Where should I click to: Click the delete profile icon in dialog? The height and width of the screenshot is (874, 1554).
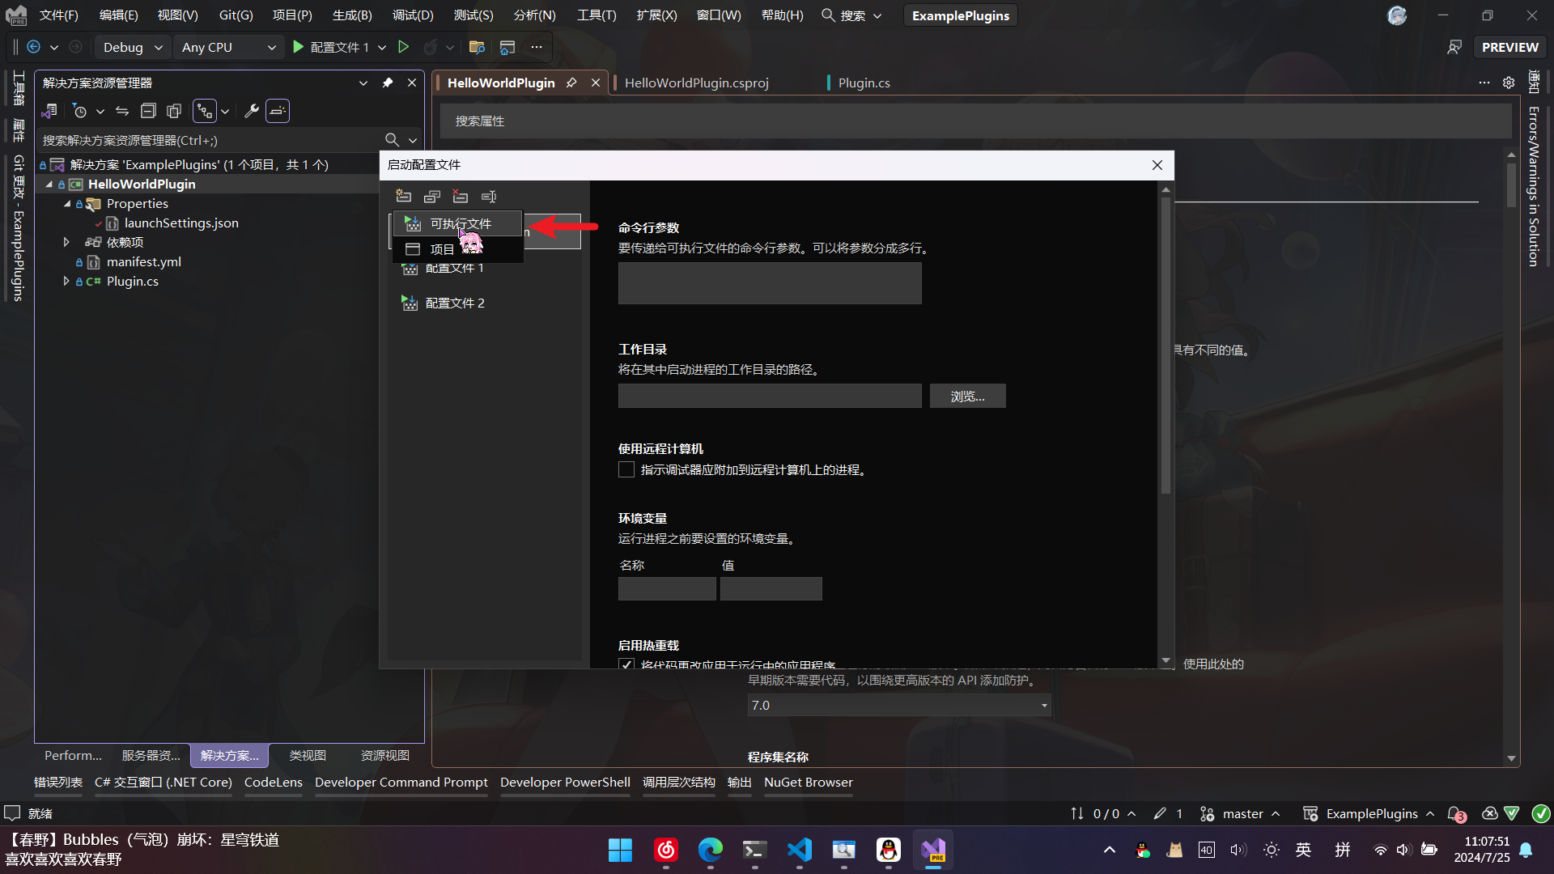[460, 197]
